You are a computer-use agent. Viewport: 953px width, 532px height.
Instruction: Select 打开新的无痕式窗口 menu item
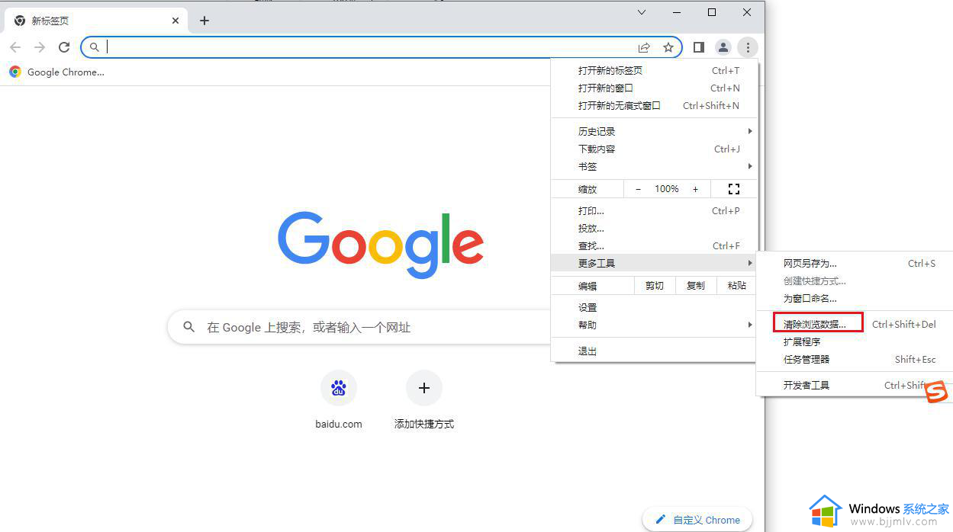655,105
